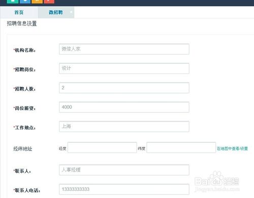
Task: Close the 微招聘 tab with its small x
Action: pyautogui.click(x=71, y=12)
